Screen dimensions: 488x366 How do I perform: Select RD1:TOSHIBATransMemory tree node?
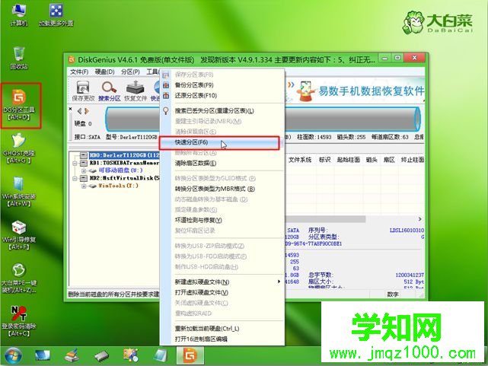tap(124, 163)
